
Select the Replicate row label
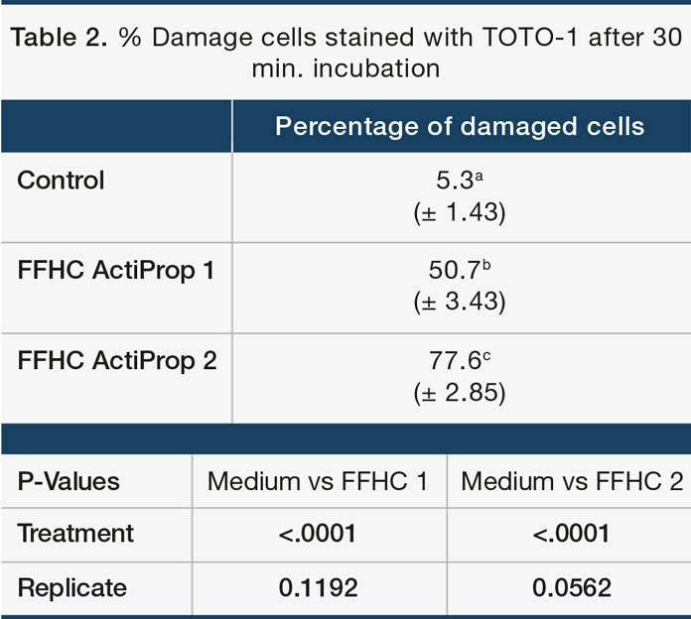(x=72, y=587)
